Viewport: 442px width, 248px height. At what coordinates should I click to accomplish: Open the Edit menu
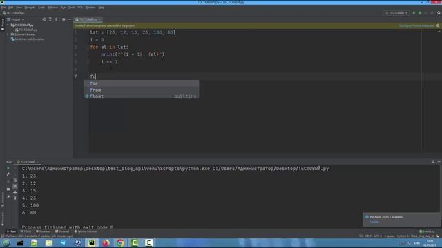(x=11, y=8)
